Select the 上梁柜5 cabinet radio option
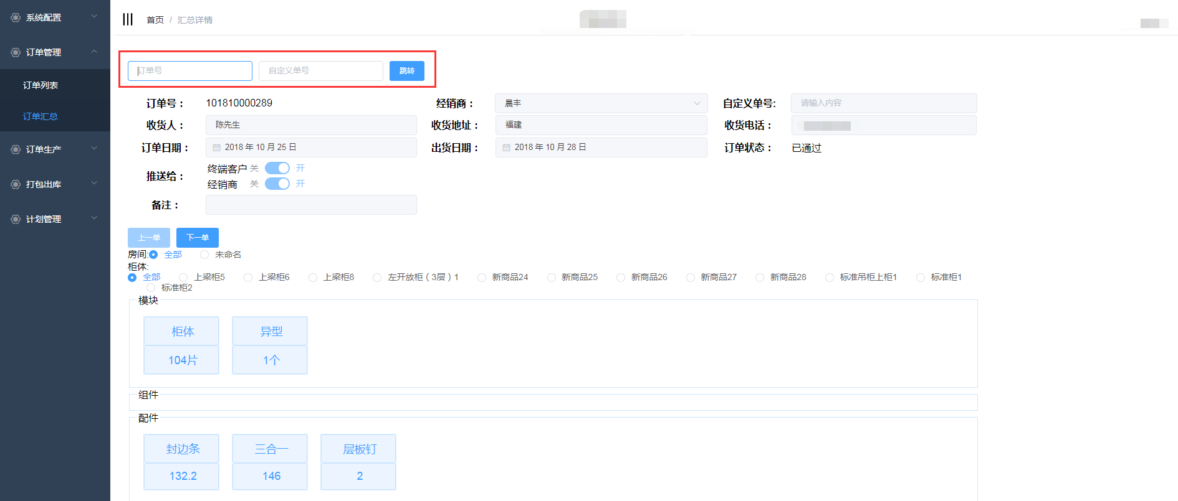 (183, 278)
